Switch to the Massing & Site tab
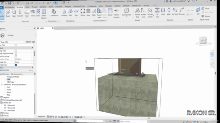The image size is (220, 123). click(x=79, y=6)
